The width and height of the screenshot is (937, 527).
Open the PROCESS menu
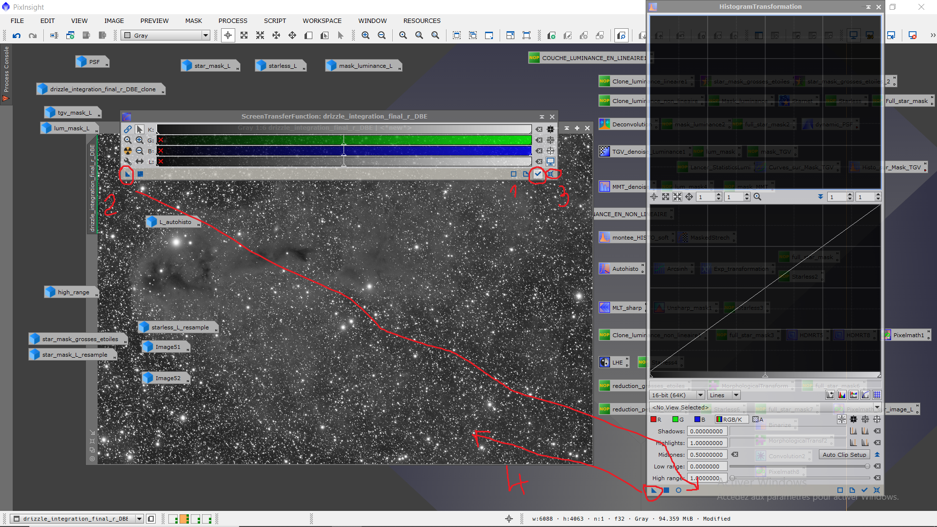(233, 20)
